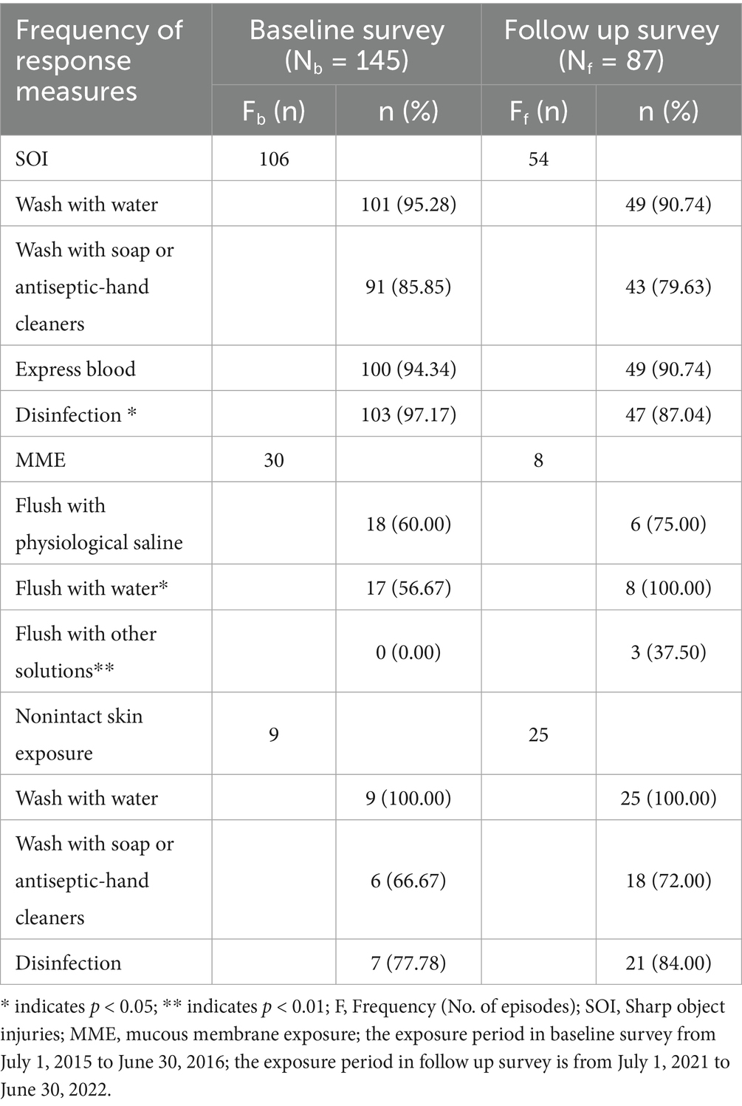This screenshot has height=1106, width=742.
Task: Click the cell containing 54
Action: [x=538, y=159]
